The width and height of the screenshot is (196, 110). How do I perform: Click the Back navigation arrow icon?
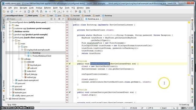pos(46,12)
